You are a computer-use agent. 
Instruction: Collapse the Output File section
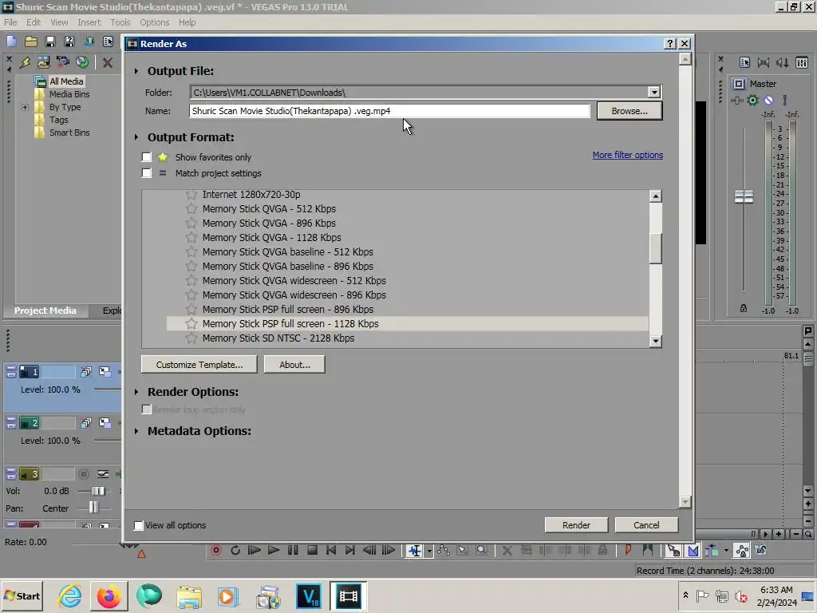(136, 71)
